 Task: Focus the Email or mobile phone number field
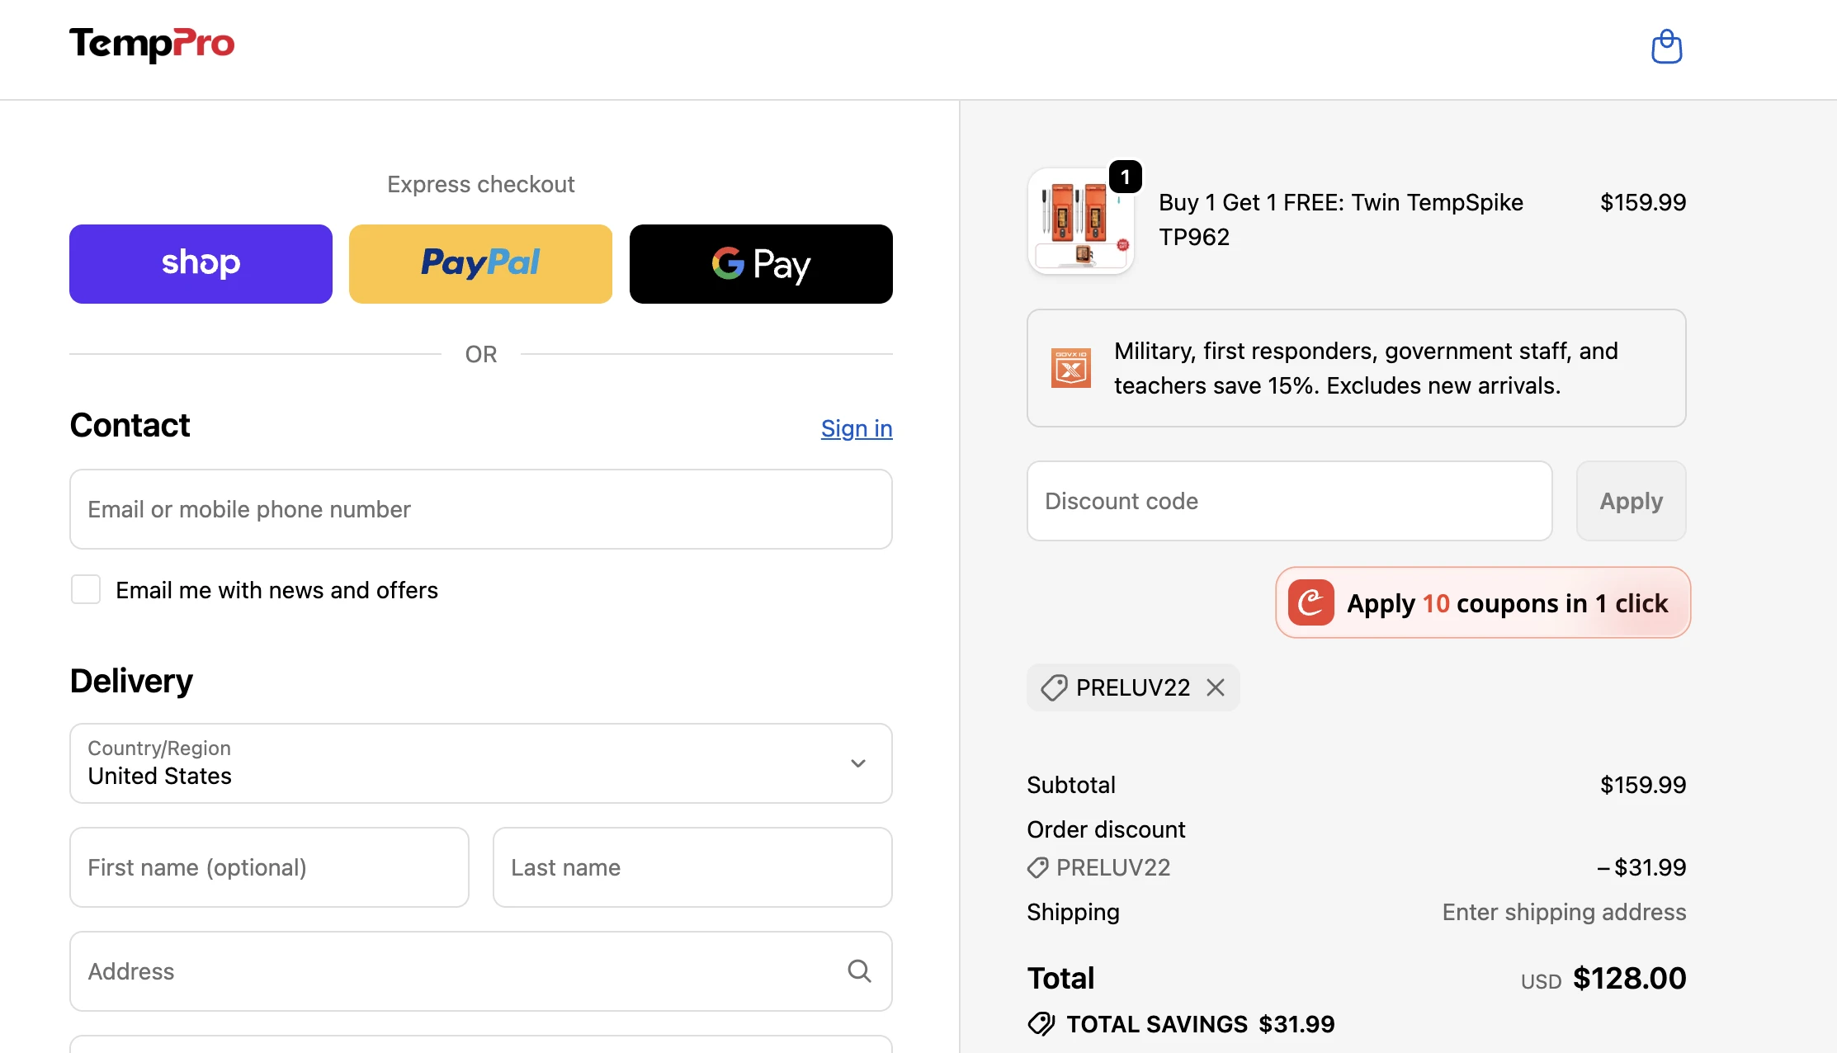click(481, 509)
